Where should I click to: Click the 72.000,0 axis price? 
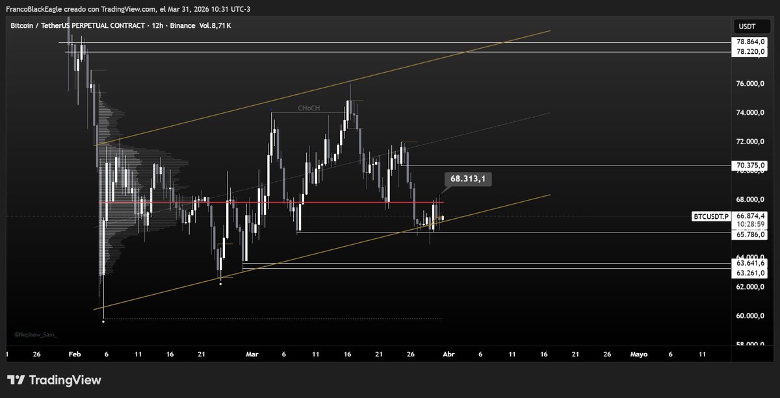coord(750,142)
